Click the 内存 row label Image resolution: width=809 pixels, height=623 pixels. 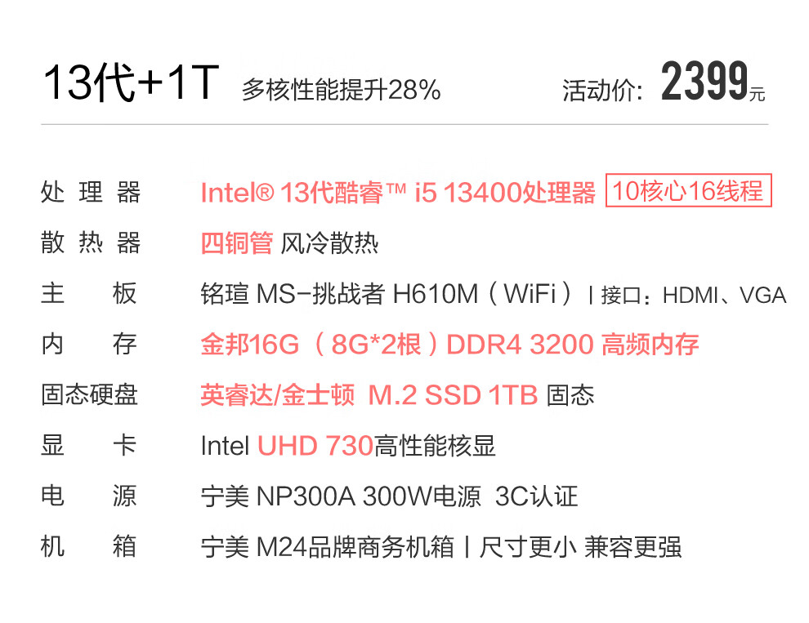point(89,344)
